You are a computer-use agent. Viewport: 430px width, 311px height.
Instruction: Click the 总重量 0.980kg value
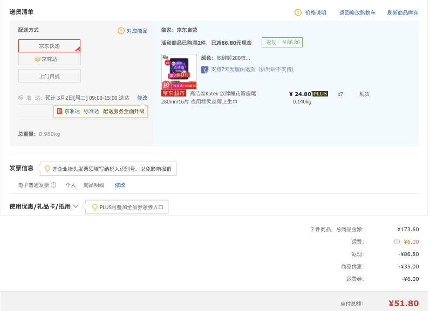coord(49,134)
